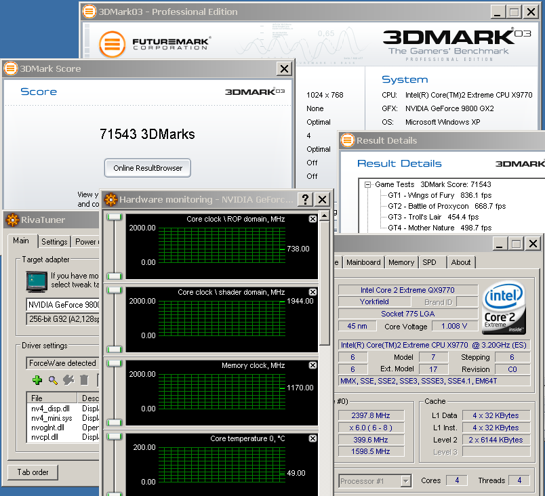Click the Socket 775 LGA package field
The height and width of the screenshot is (496, 545).
(407, 314)
